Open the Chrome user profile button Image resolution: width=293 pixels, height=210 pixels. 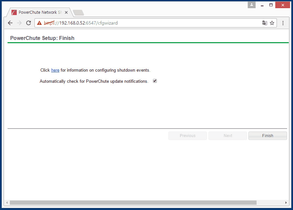252,5
